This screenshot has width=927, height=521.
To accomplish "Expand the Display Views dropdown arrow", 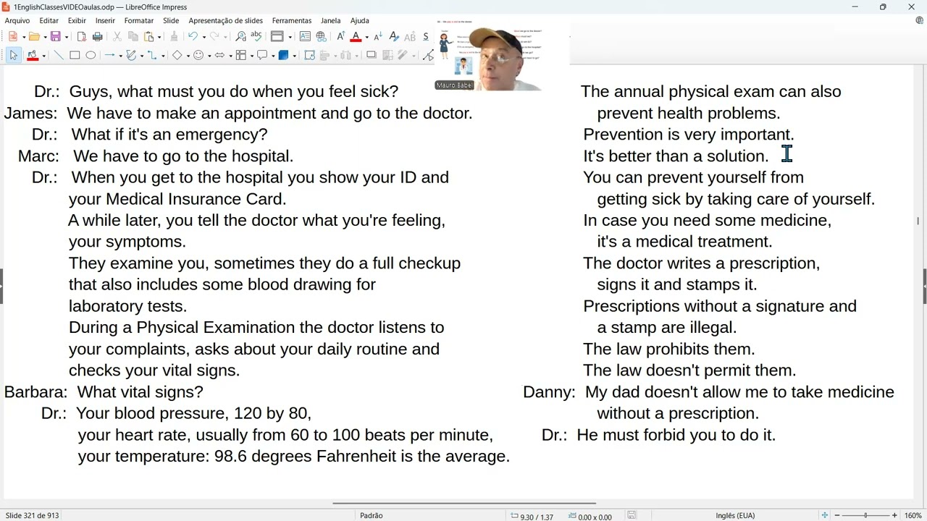I will [x=290, y=37].
